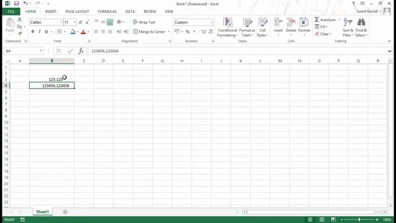Toggle Align Left for the cell
396x223 pixels.
pyautogui.click(x=97, y=32)
